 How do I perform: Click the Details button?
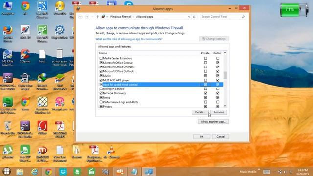[x=200, y=112]
